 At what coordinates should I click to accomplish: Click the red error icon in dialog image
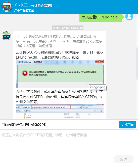click(x=25, y=73)
